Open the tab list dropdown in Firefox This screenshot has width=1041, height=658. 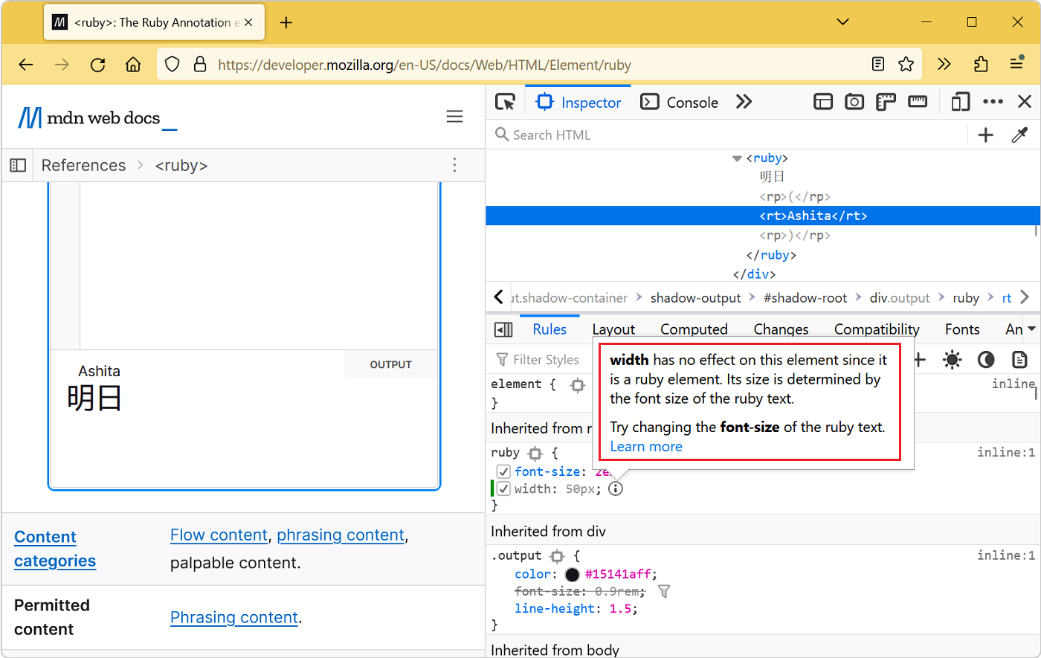[842, 22]
